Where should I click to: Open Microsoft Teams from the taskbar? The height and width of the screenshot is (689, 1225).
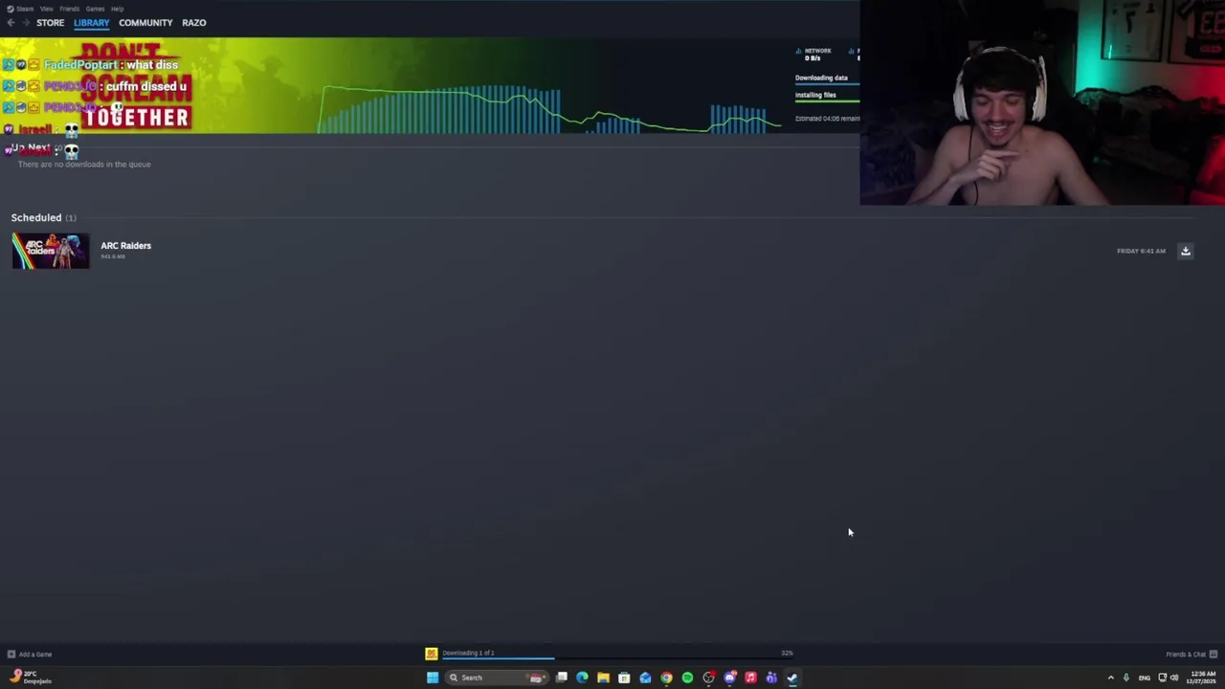pyautogui.click(x=771, y=678)
